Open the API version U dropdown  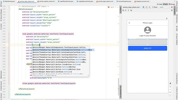click(x=162, y=7)
